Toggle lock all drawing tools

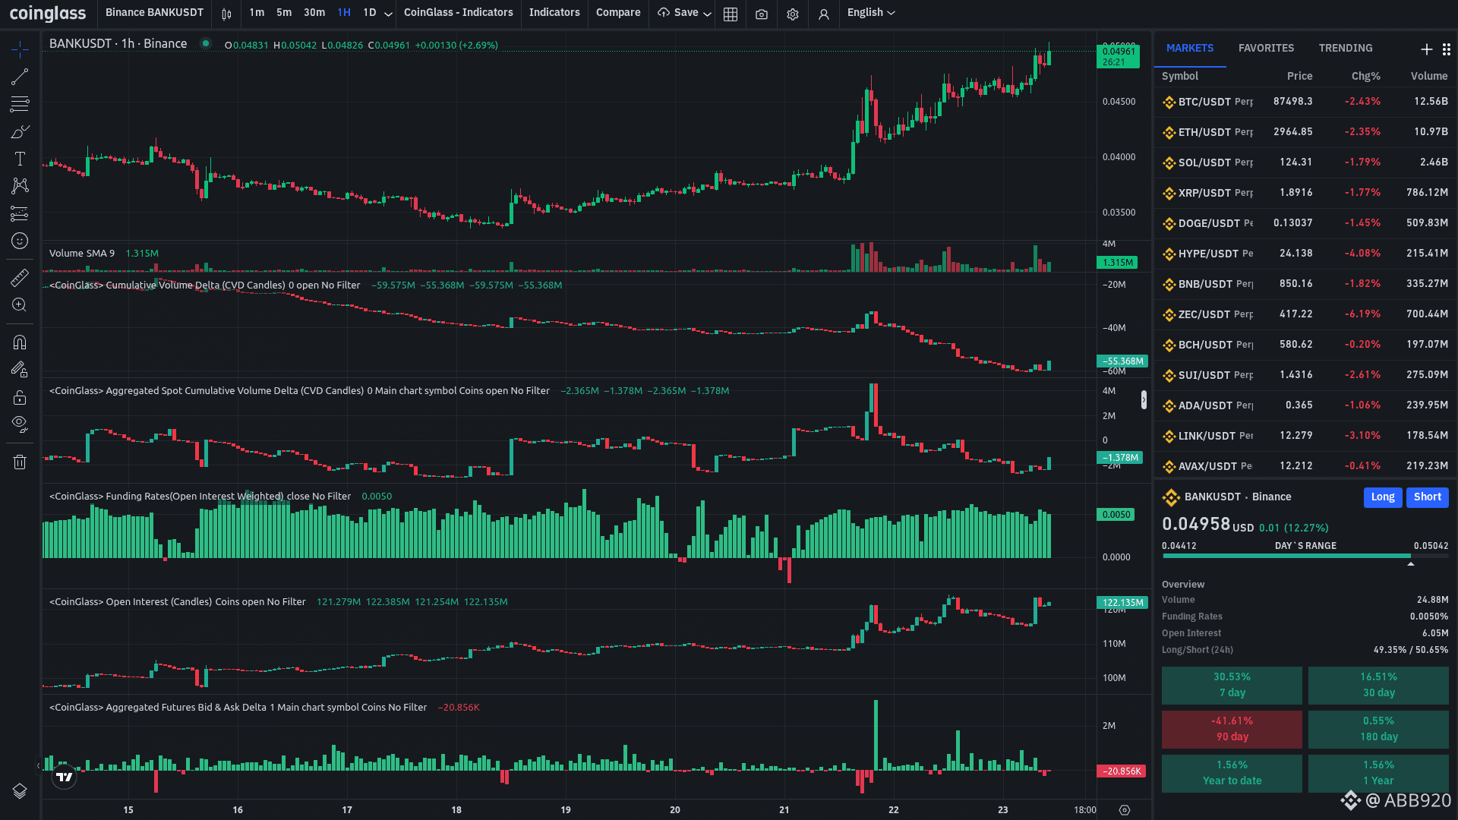coord(20,398)
